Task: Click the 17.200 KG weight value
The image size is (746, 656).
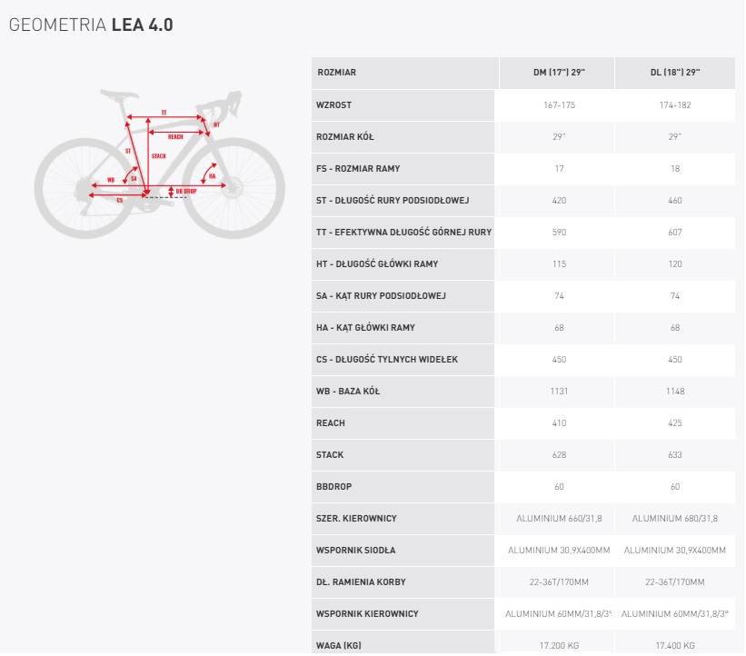Action: point(558,645)
